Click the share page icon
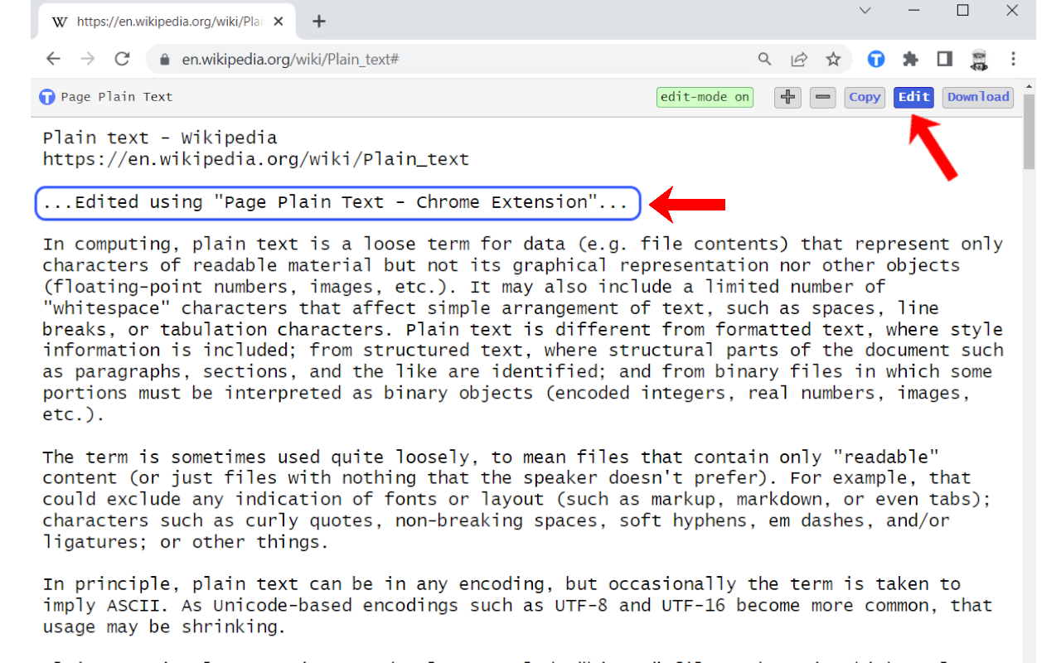Viewport: 1061px width, 663px height. tap(799, 60)
